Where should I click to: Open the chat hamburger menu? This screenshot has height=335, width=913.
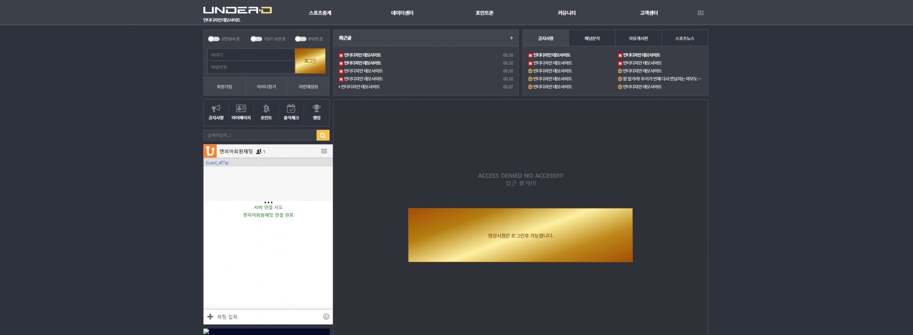[x=324, y=151]
